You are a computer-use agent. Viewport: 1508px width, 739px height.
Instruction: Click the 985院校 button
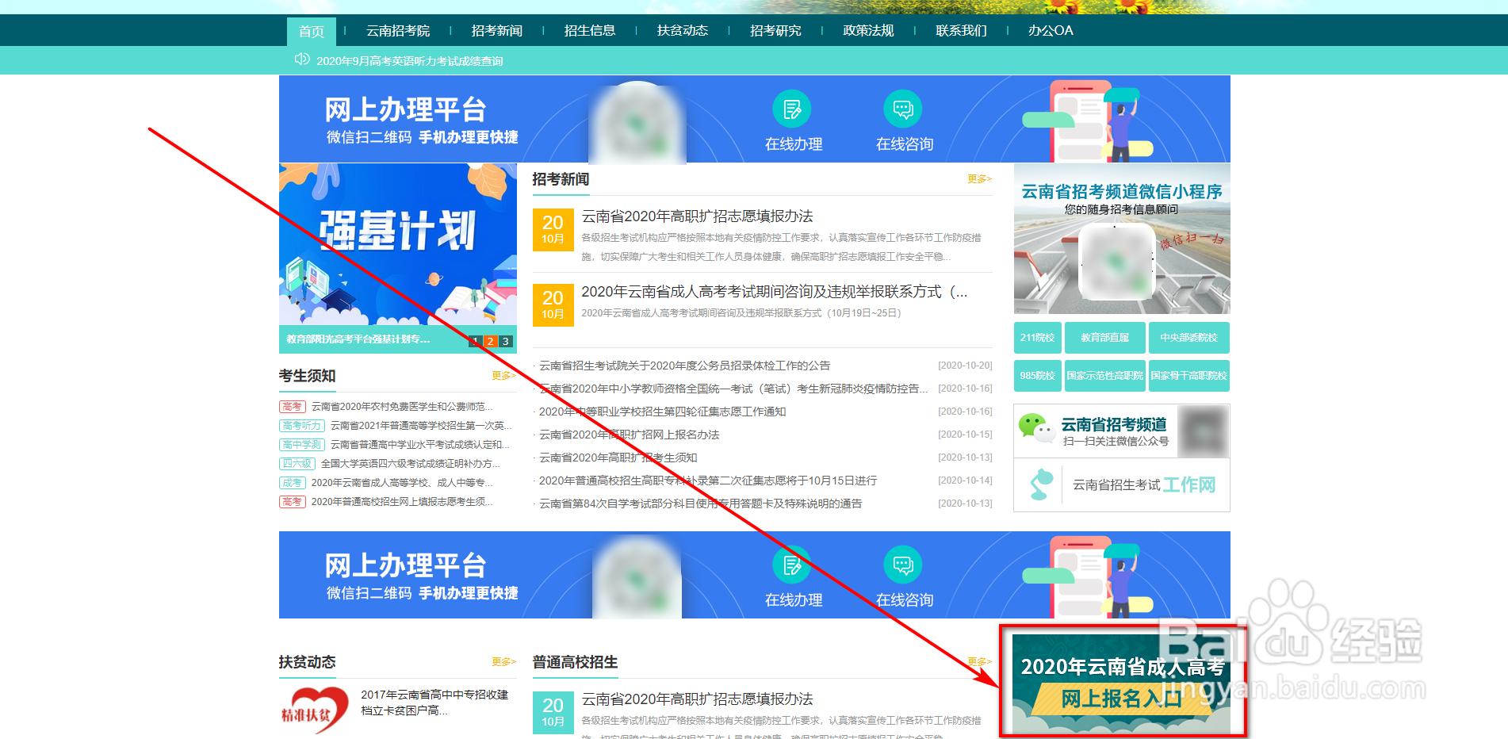pos(1038,376)
